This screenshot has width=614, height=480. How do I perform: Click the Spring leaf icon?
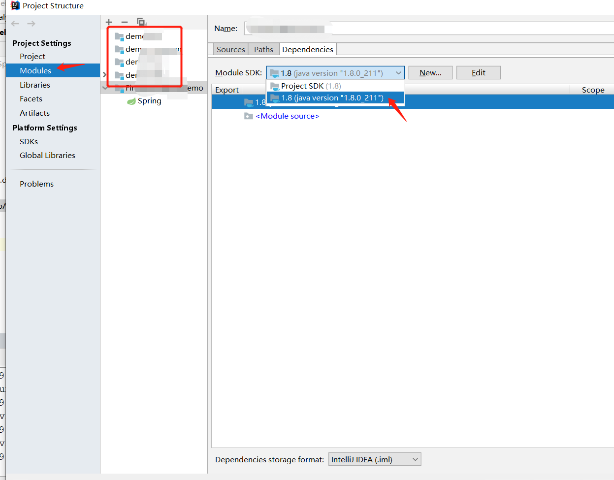click(x=131, y=101)
